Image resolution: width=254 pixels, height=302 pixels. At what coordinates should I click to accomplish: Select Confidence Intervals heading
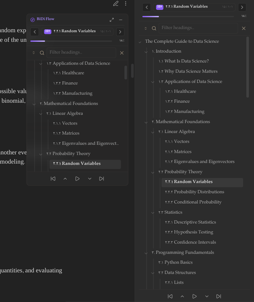coord(190,242)
